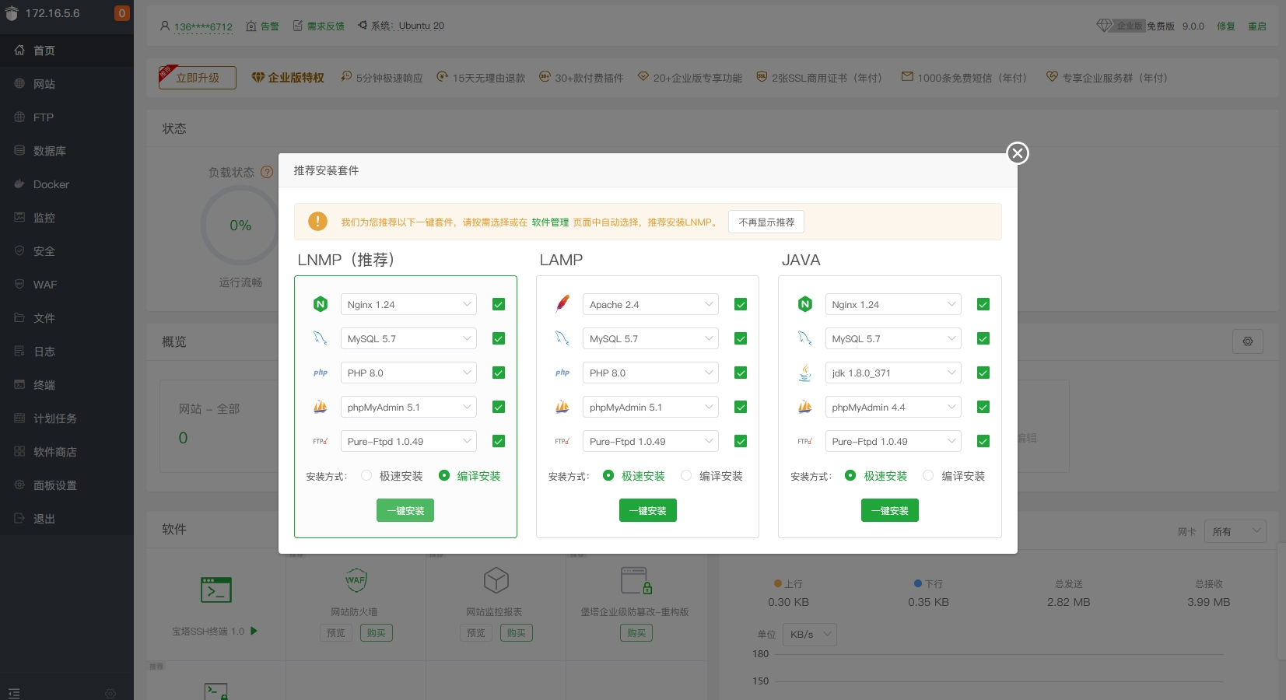The width and height of the screenshot is (1286, 700).
Task: Click the Java jdk cup icon
Action: [x=805, y=373]
